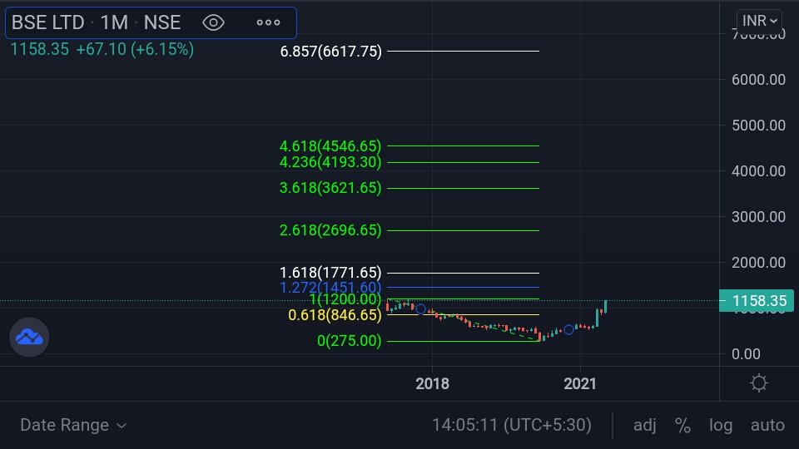Select the 2.618(2696.65) Fibonacci level label
Image resolution: width=799 pixels, height=449 pixels.
click(330, 230)
